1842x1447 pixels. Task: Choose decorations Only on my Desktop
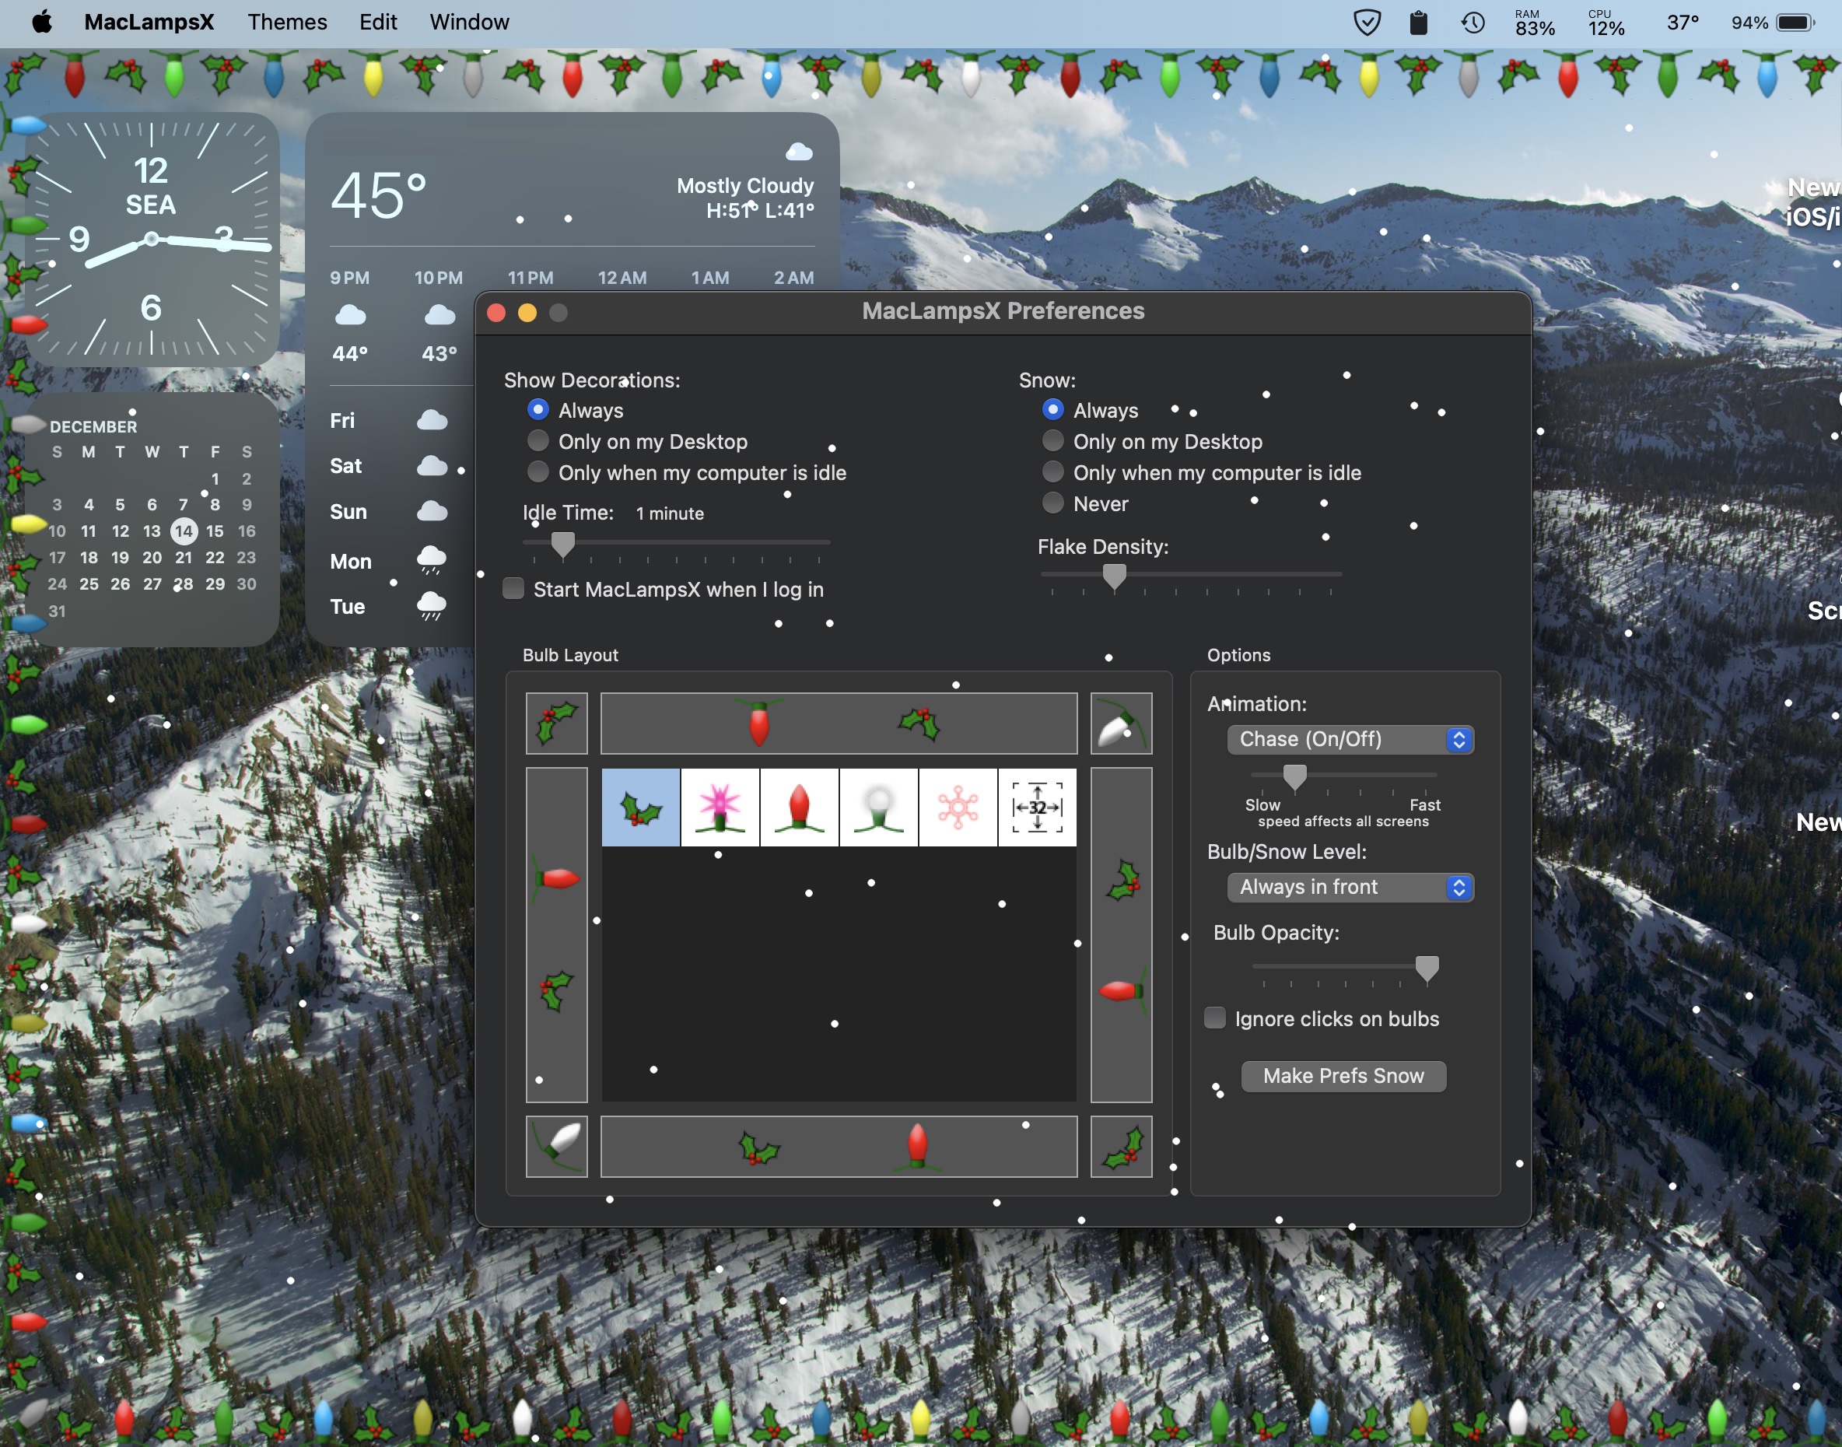tap(538, 441)
